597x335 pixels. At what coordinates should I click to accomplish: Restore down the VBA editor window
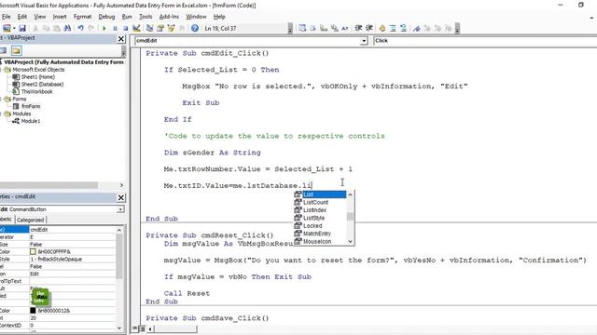pyautogui.click(x=581, y=5)
